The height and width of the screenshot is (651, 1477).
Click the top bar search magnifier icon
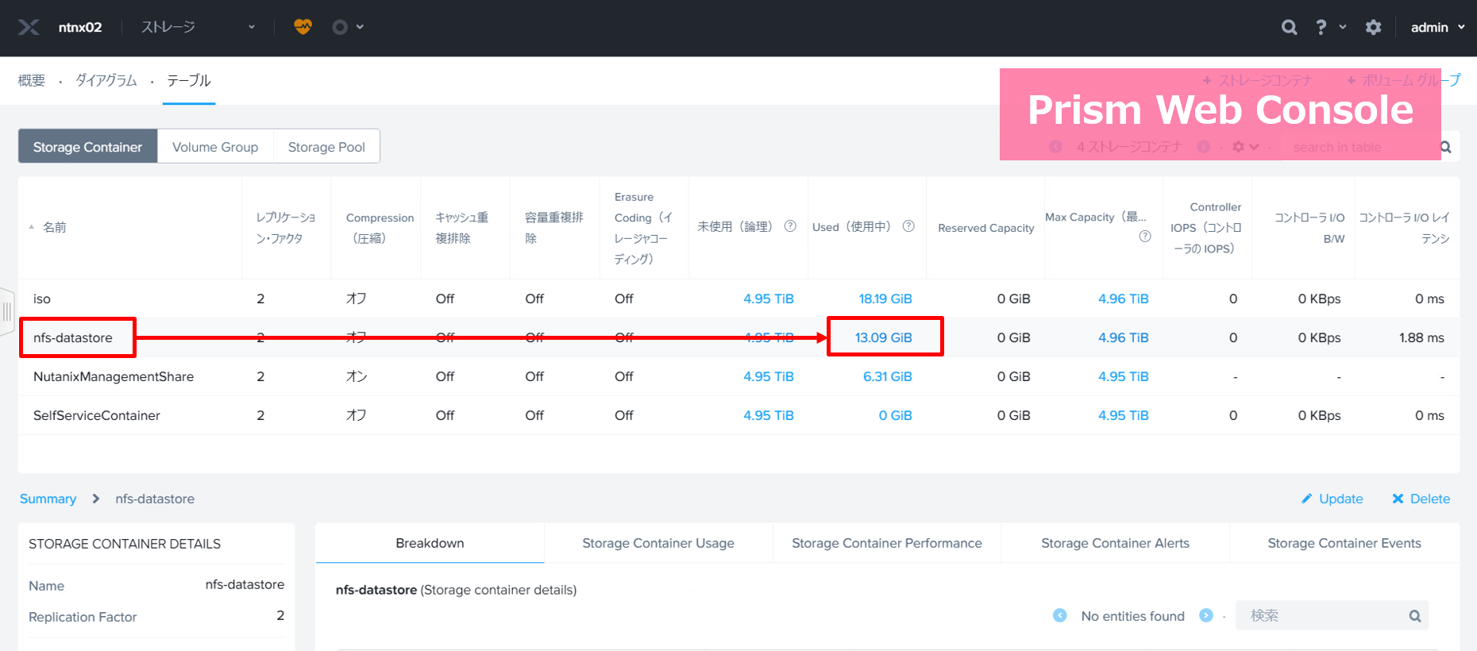1289,28
